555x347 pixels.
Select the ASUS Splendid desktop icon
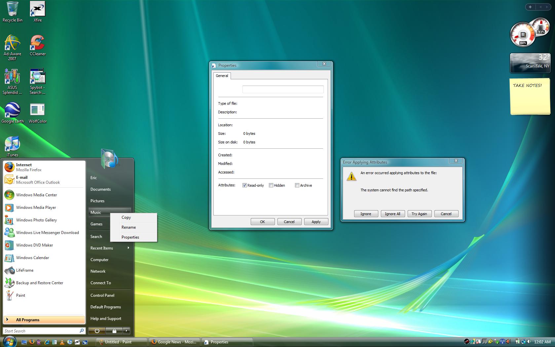coord(12,82)
